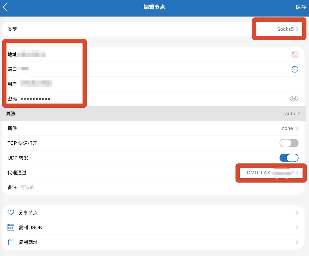Enable the TCP 快速打开 switch

[x=289, y=143]
